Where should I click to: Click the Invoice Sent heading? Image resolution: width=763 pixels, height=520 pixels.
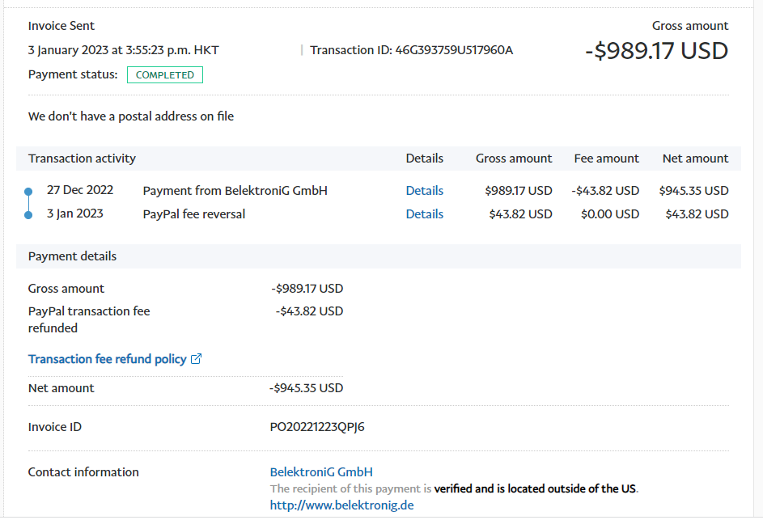61,26
